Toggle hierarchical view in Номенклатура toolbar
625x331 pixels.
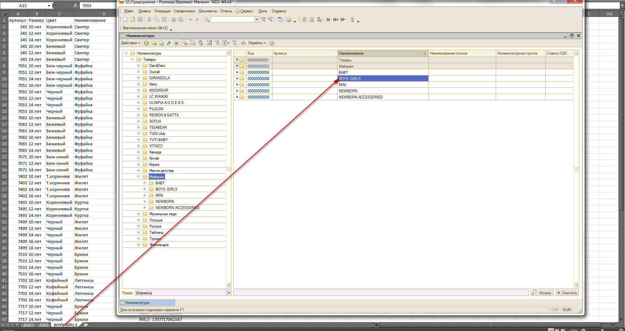185,43
